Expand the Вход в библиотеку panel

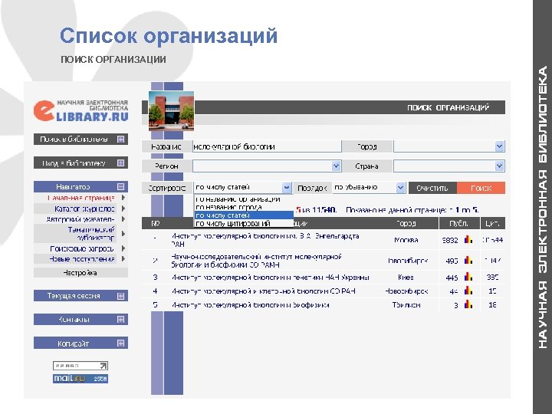[x=120, y=163]
